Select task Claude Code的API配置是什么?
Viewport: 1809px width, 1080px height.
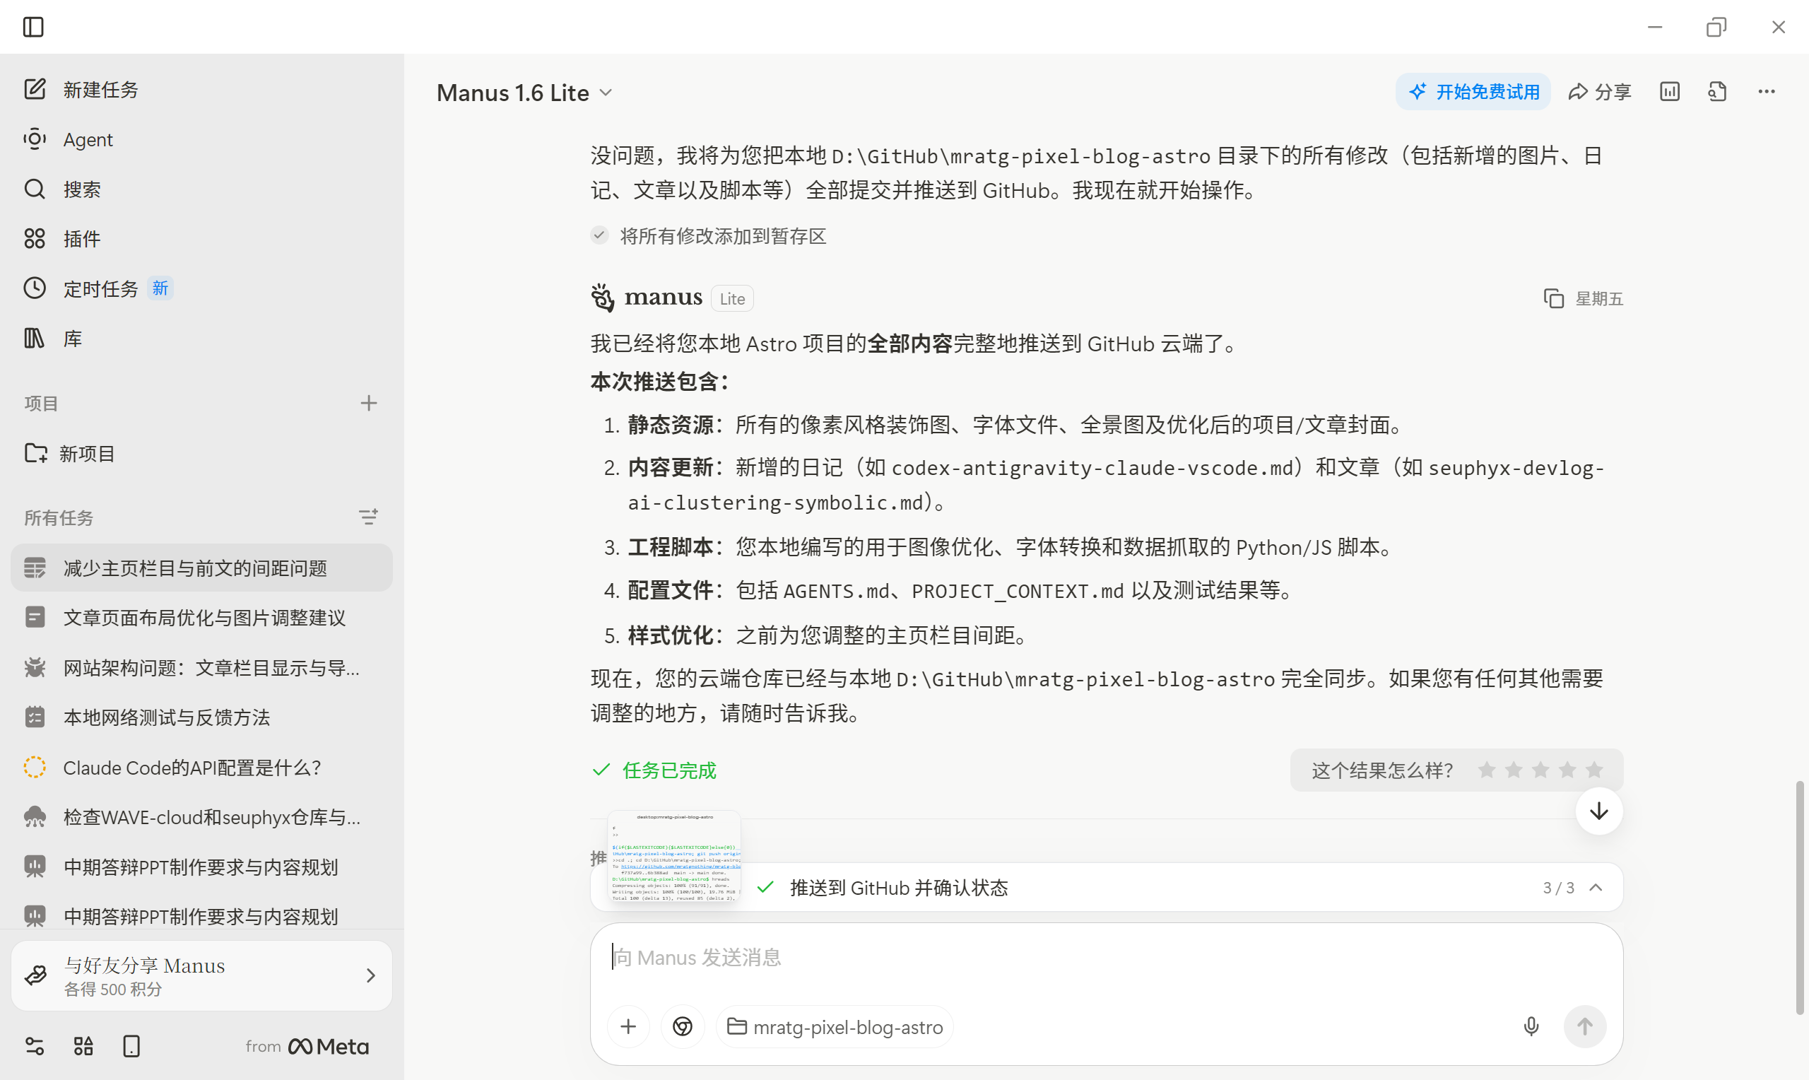[x=201, y=767]
